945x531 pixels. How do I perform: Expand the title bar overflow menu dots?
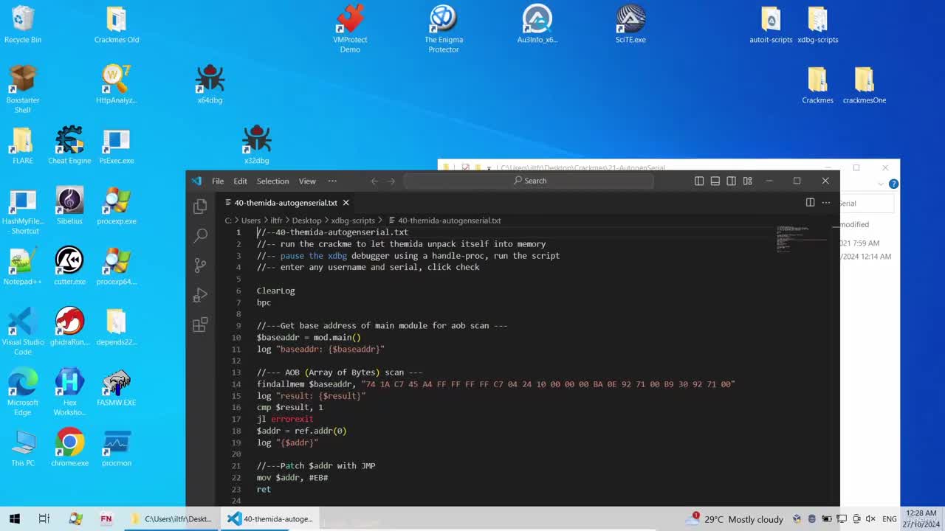click(x=332, y=181)
